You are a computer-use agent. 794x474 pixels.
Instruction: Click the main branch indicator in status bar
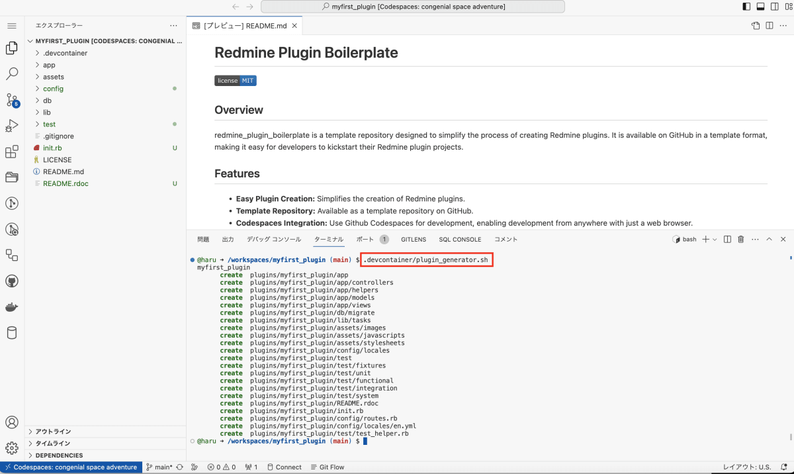(161, 467)
